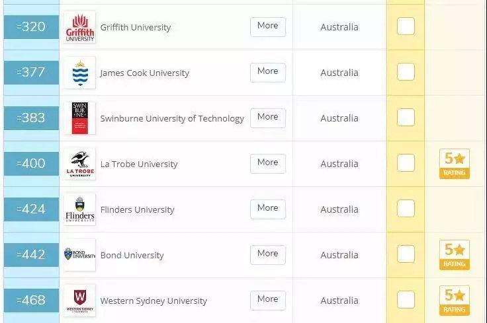Click the Flinders University logo

tap(79, 209)
